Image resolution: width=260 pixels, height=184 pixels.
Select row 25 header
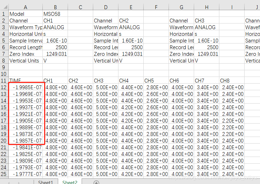tap(4, 174)
